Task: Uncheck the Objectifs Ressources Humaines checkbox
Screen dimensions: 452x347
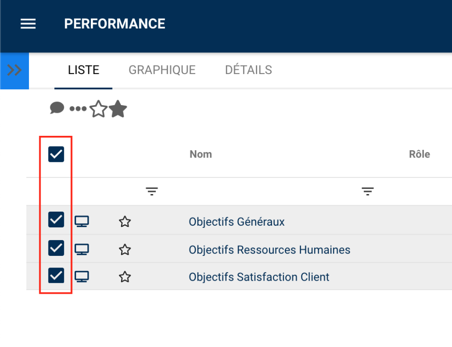Action: [56, 248]
